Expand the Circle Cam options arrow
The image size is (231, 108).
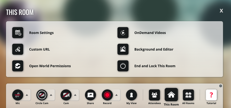tap(51, 95)
